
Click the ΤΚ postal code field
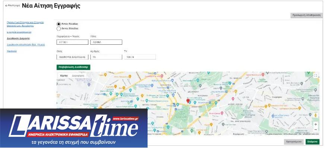click(x=140, y=57)
